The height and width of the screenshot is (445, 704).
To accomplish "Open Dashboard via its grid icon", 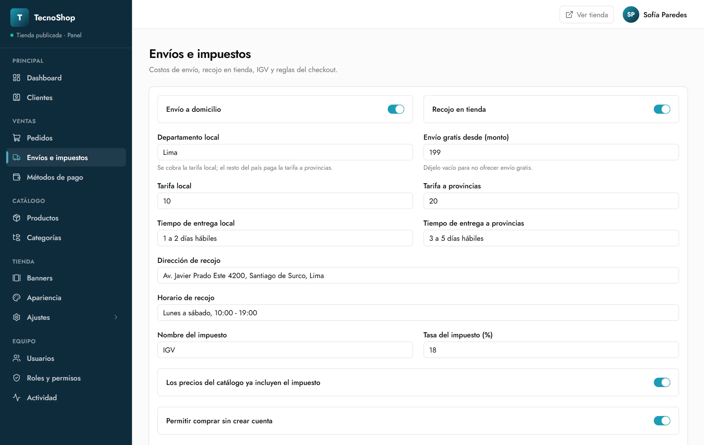I will [17, 78].
